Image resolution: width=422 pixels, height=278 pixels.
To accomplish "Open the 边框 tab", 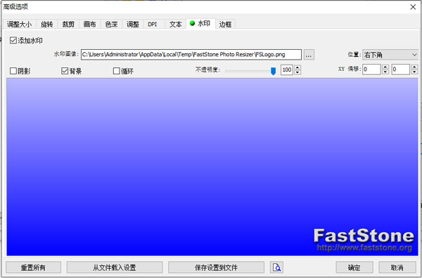I will pyautogui.click(x=226, y=24).
